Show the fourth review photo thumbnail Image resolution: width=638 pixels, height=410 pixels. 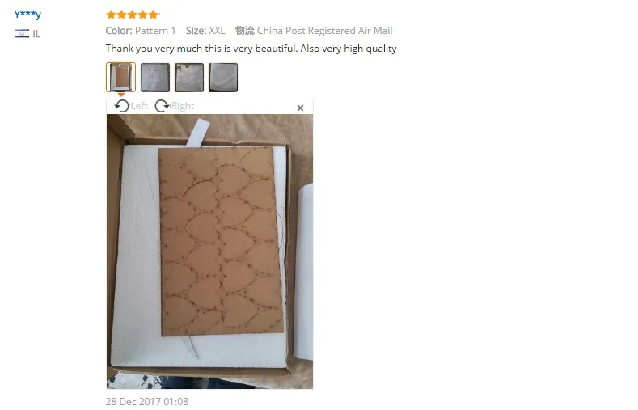pos(223,78)
